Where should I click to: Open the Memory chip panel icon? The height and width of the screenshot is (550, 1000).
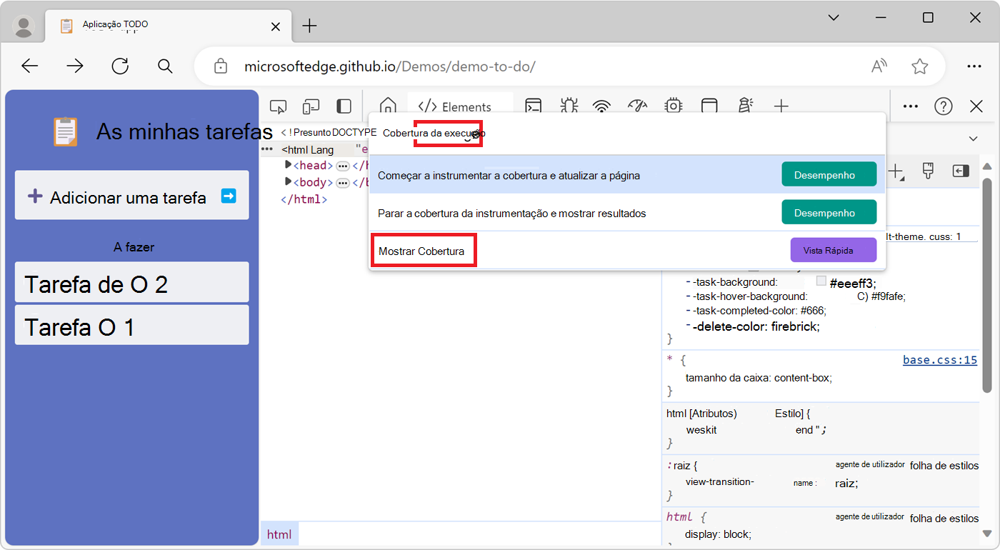[x=673, y=106]
